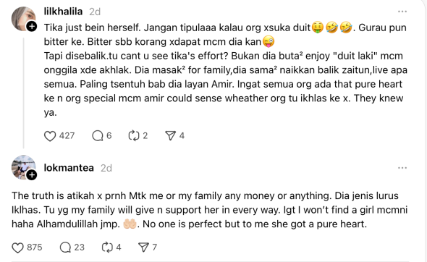Open lokmantea's post timestamp 2d
The width and height of the screenshot is (427, 262).
106,168
